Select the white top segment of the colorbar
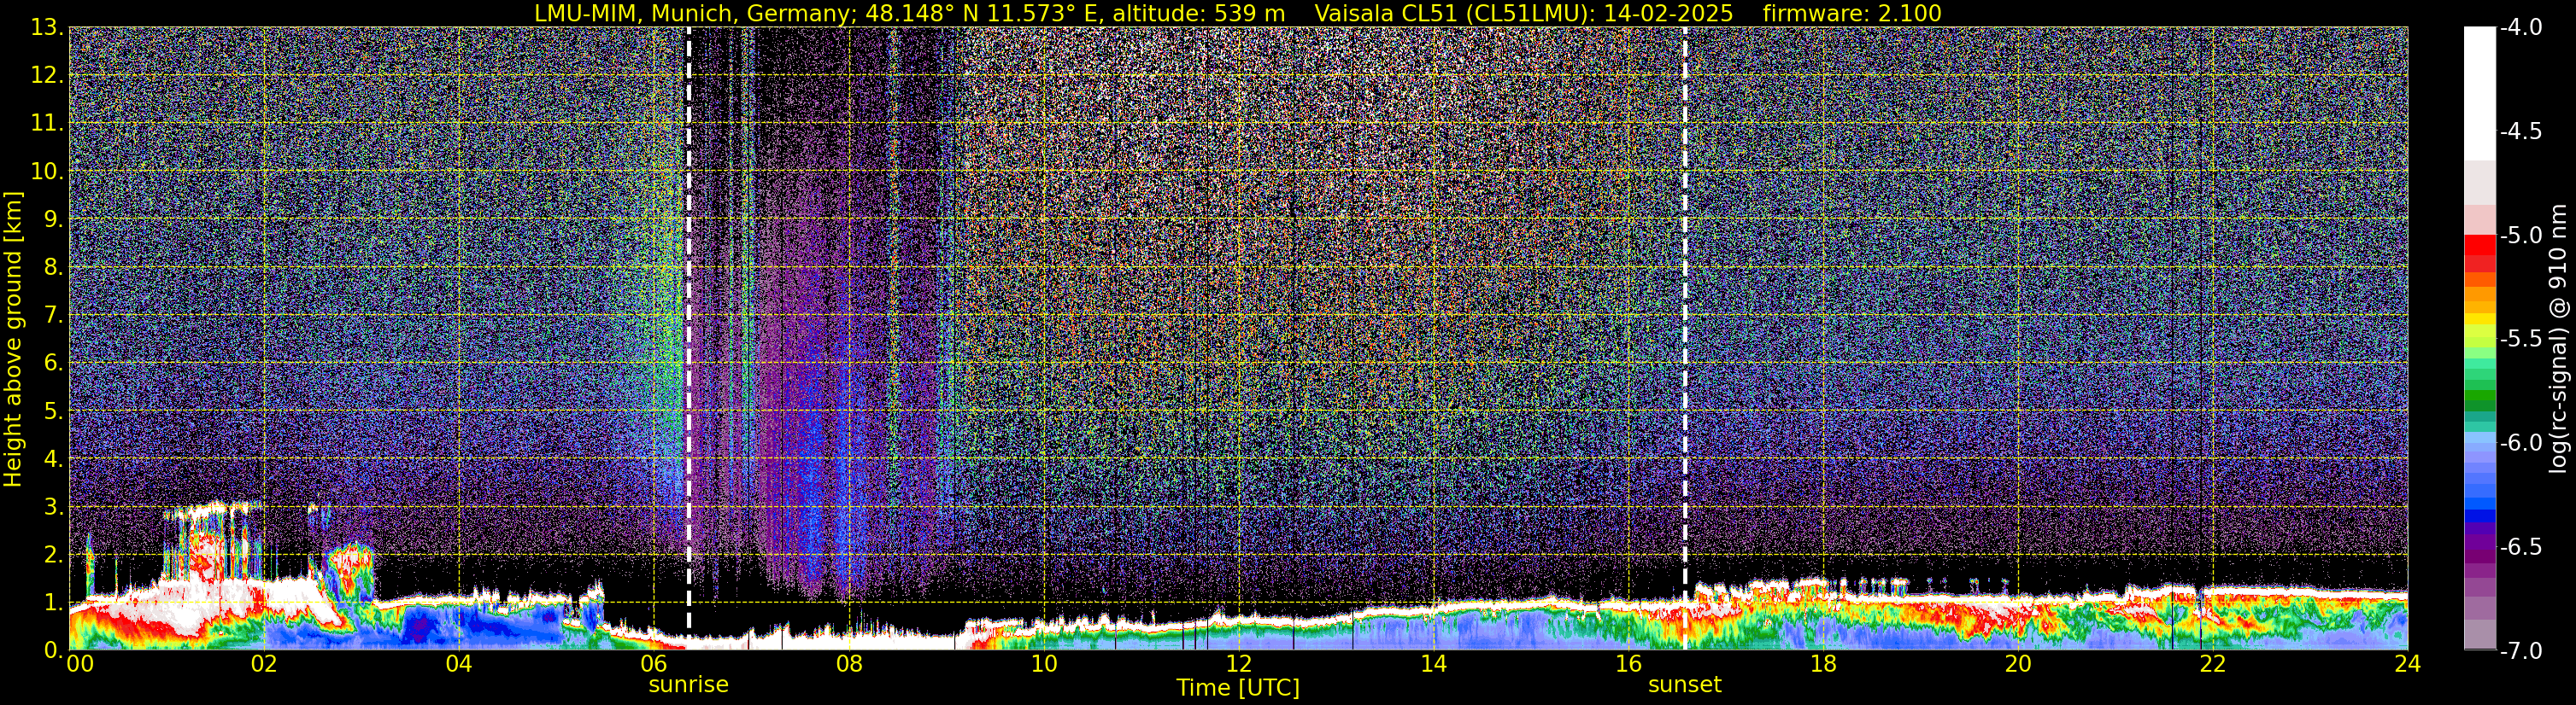This screenshot has width=2576, height=705. (2479, 94)
